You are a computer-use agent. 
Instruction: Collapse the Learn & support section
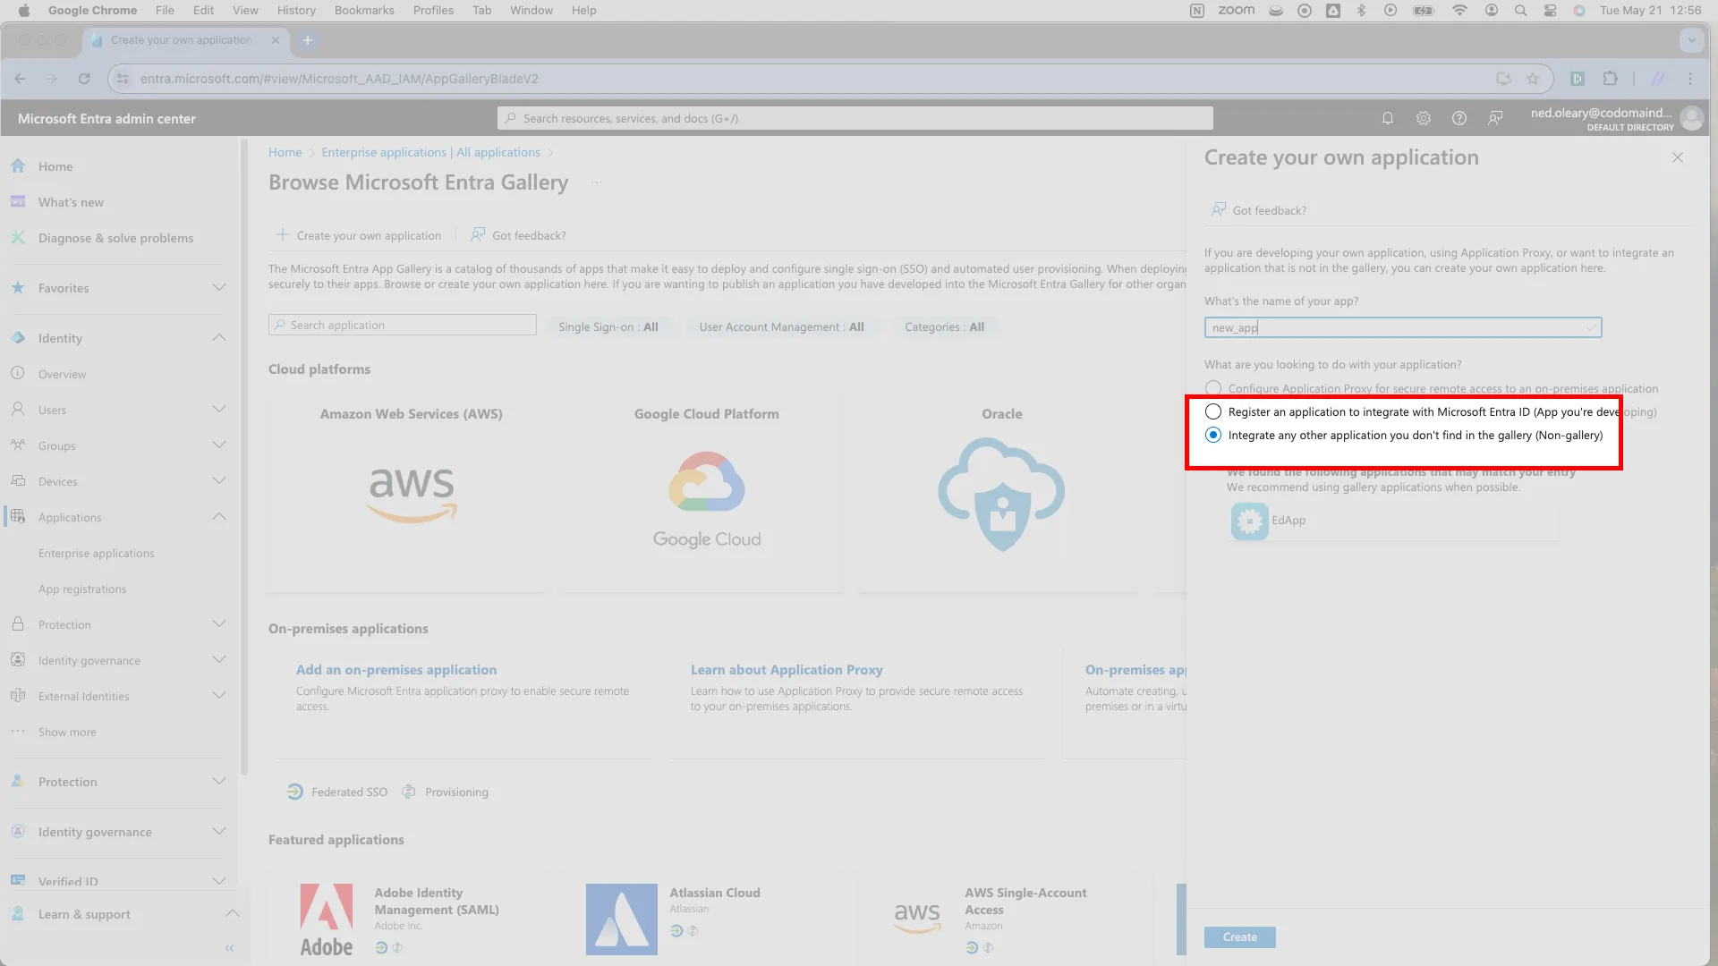[x=233, y=914]
